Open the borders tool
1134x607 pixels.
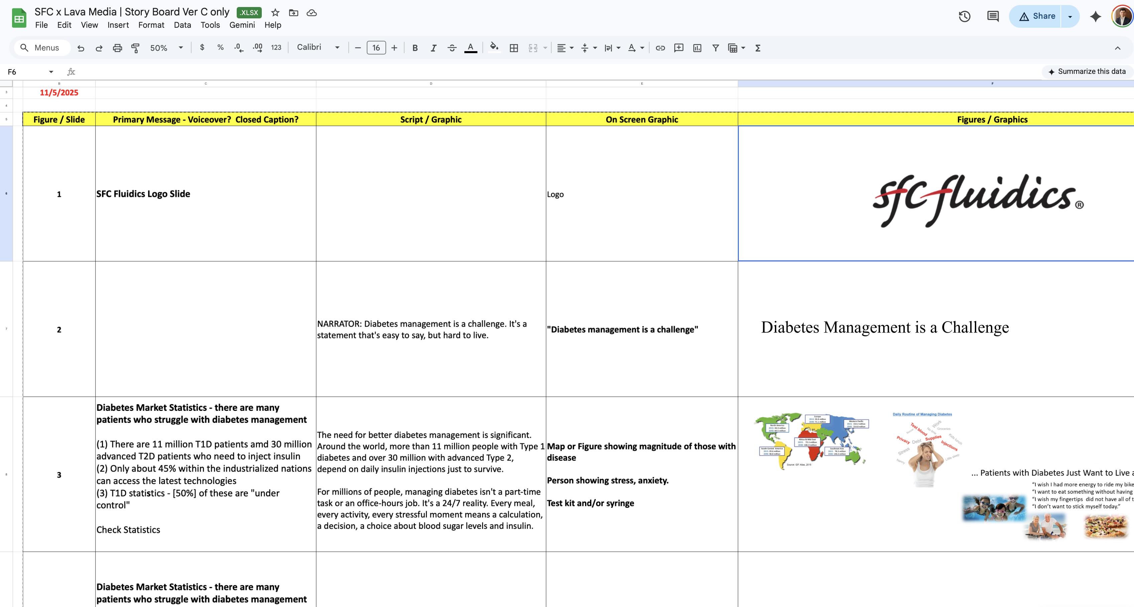tap(514, 48)
